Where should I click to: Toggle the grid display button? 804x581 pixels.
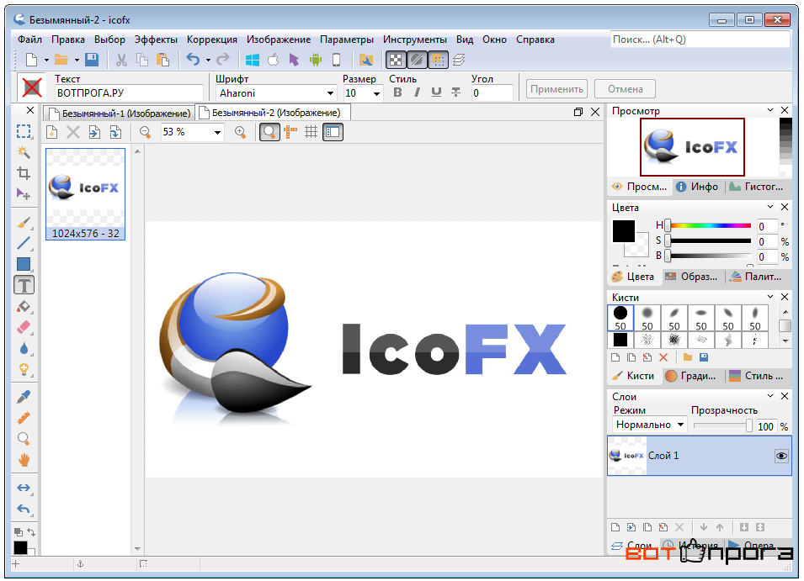[x=311, y=132]
